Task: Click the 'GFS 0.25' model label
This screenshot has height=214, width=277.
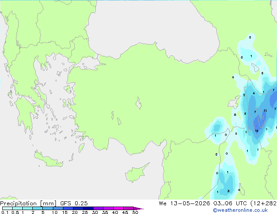Action: pyautogui.click(x=74, y=204)
